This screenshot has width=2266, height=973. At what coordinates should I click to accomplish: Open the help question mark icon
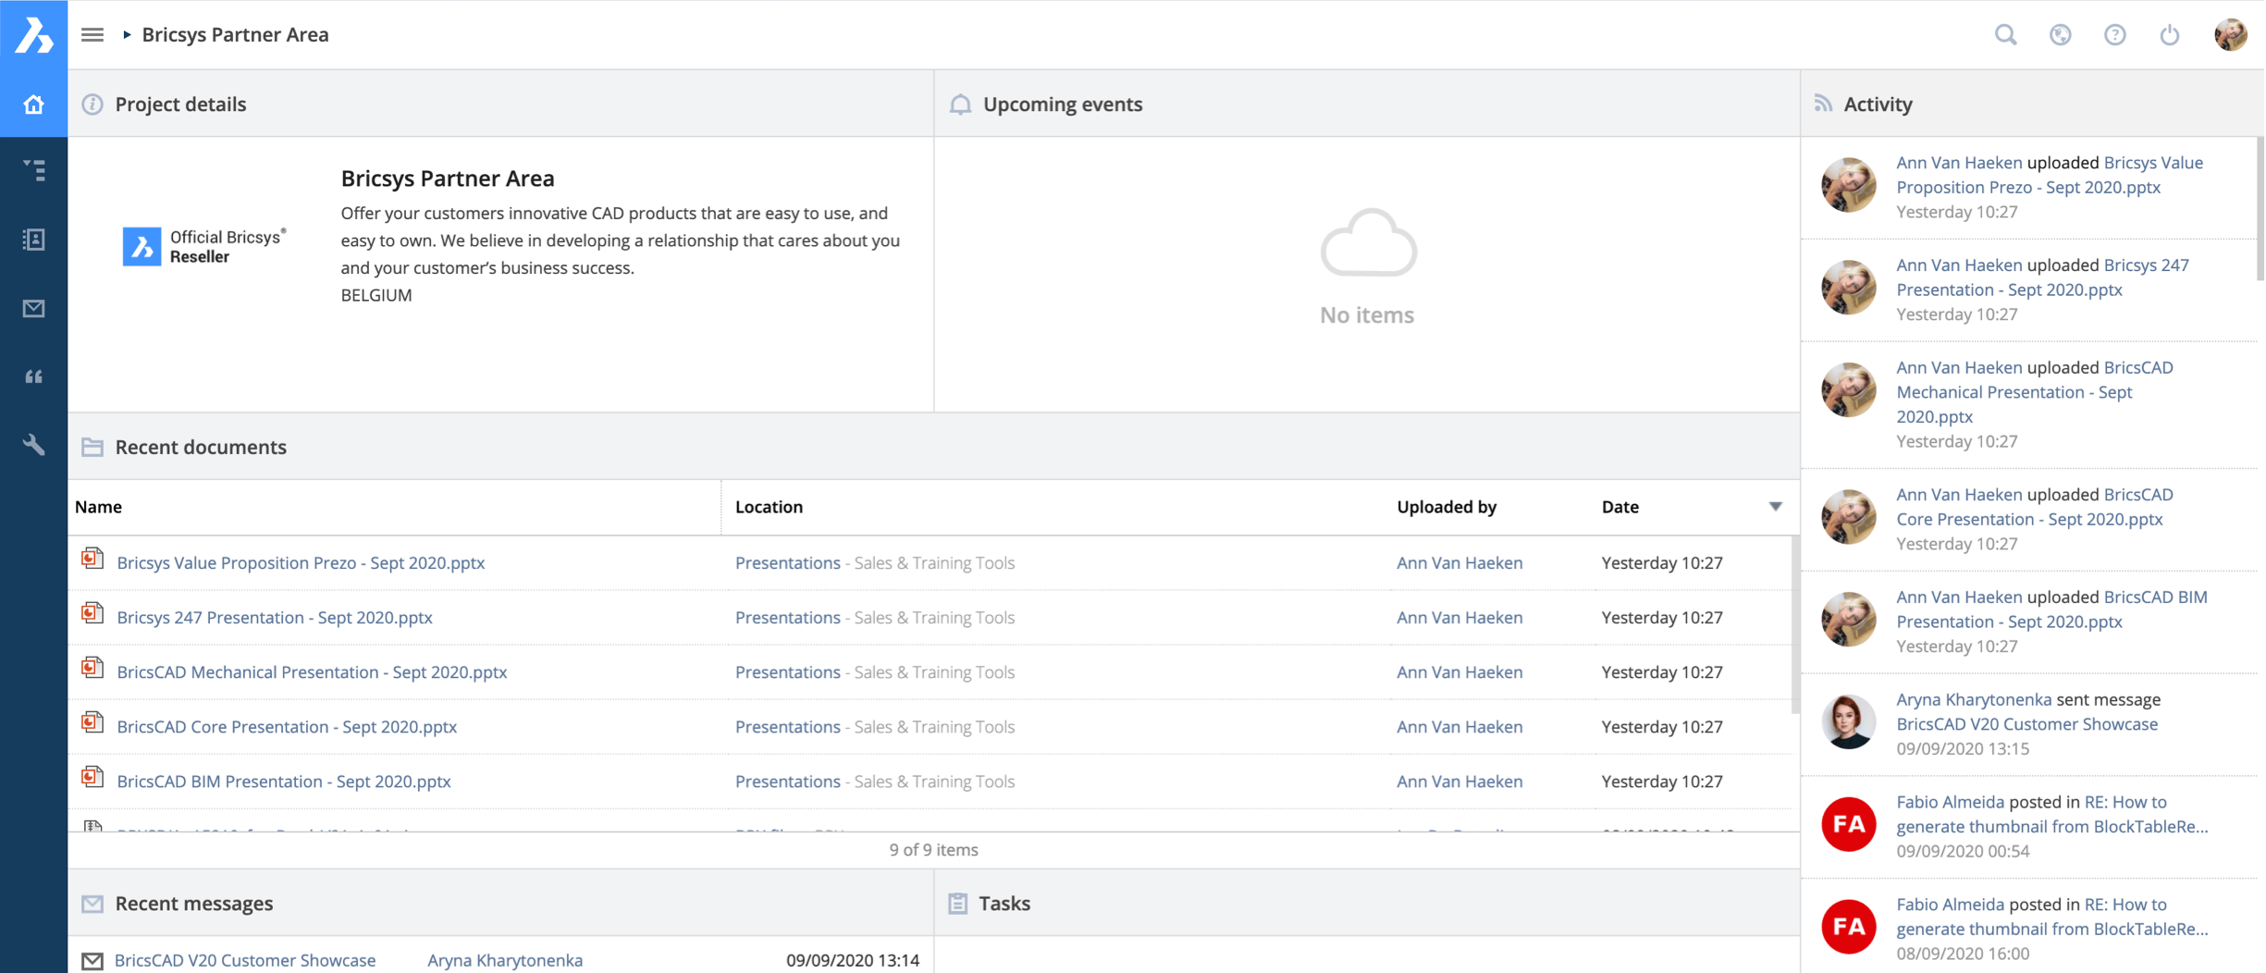click(2114, 35)
